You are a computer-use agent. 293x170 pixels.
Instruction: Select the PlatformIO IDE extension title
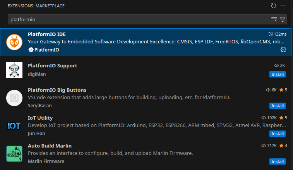coord(47,34)
